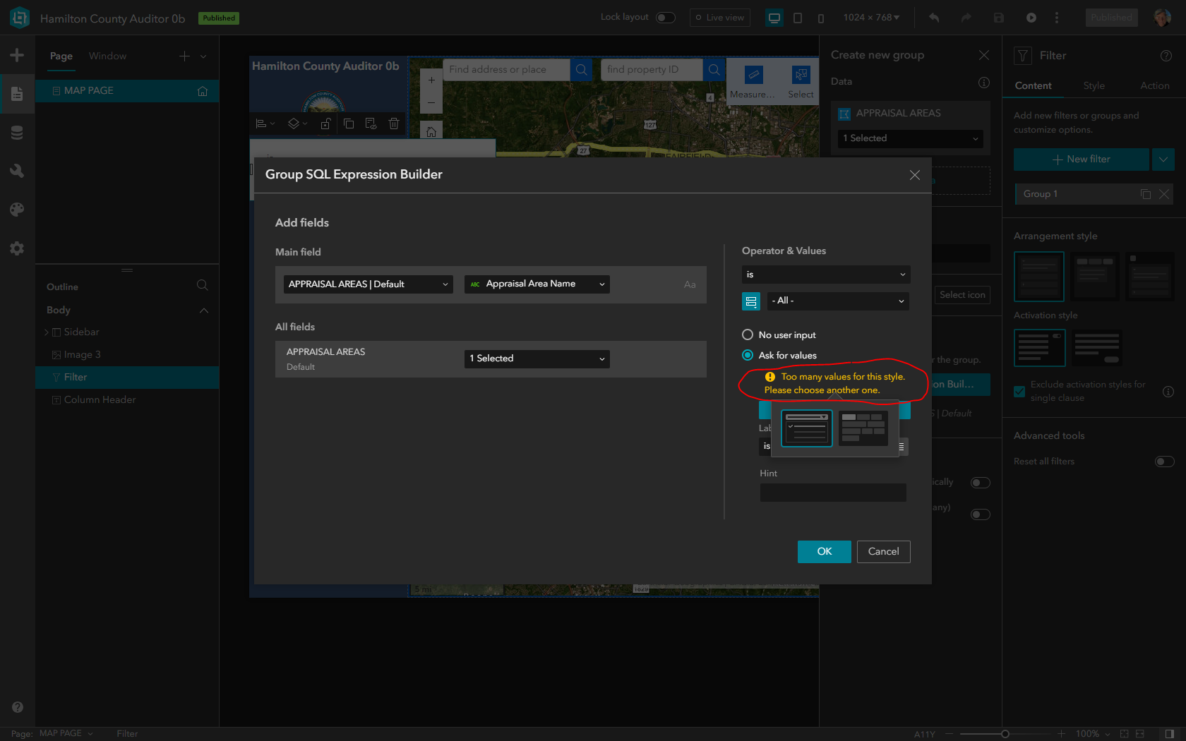Image resolution: width=1186 pixels, height=741 pixels.
Task: Open the Theme palette panel
Action: point(17,209)
